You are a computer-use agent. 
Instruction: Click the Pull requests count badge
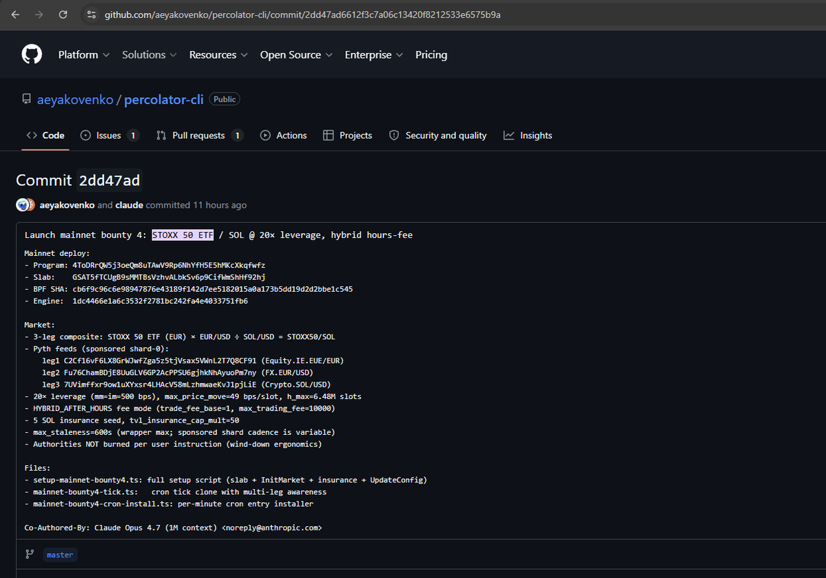238,136
